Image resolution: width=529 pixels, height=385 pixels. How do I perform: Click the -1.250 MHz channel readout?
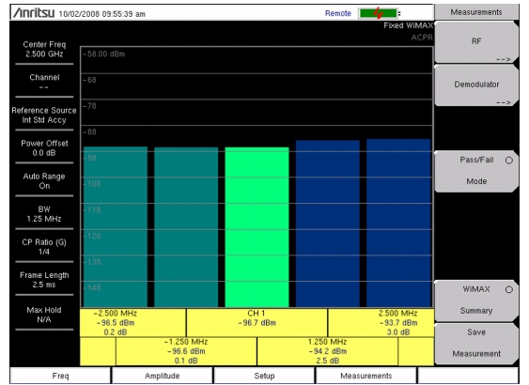point(186,351)
